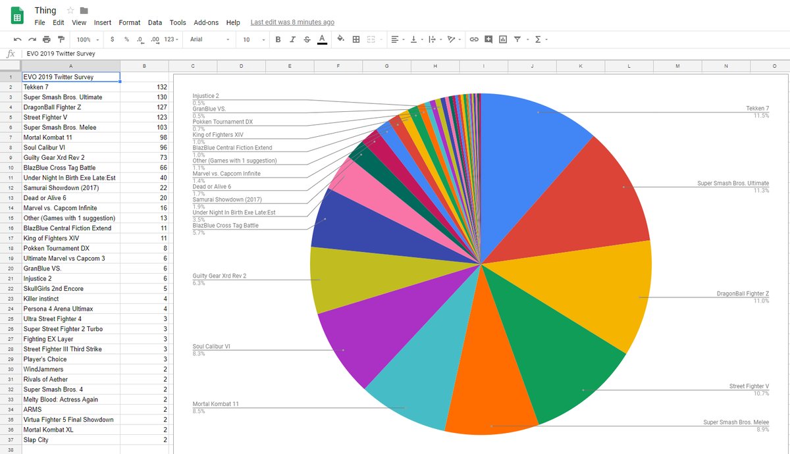The image size is (790, 454).
Task: Click the Guilty Gear Xrd Rev 2 chart label
Action: click(219, 276)
